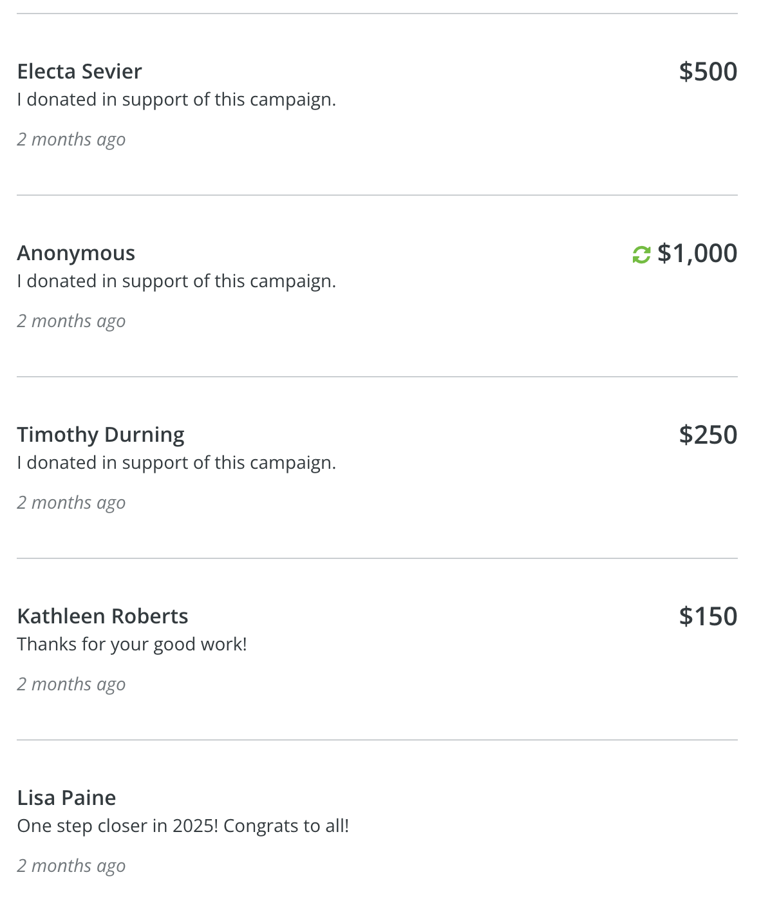Click timestamp under Electa Sevier's donation
Image resolution: width=779 pixels, height=908 pixels.
(x=71, y=140)
